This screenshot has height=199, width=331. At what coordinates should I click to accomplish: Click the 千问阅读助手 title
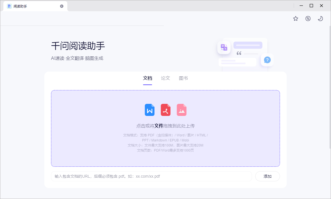click(78, 45)
